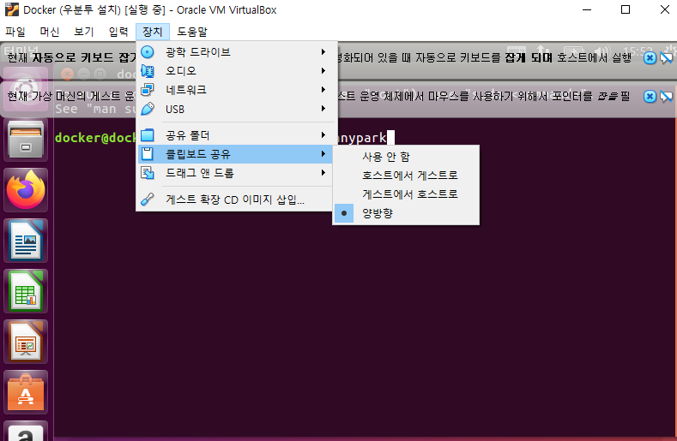Expand the 클립보드 공유 submenu arrow
Screen dimensions: 677x441
click(323, 154)
